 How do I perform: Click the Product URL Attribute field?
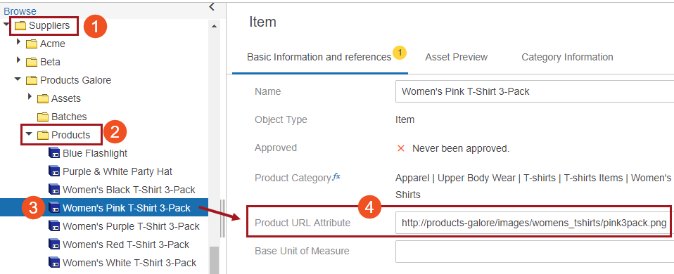pyautogui.click(x=533, y=223)
